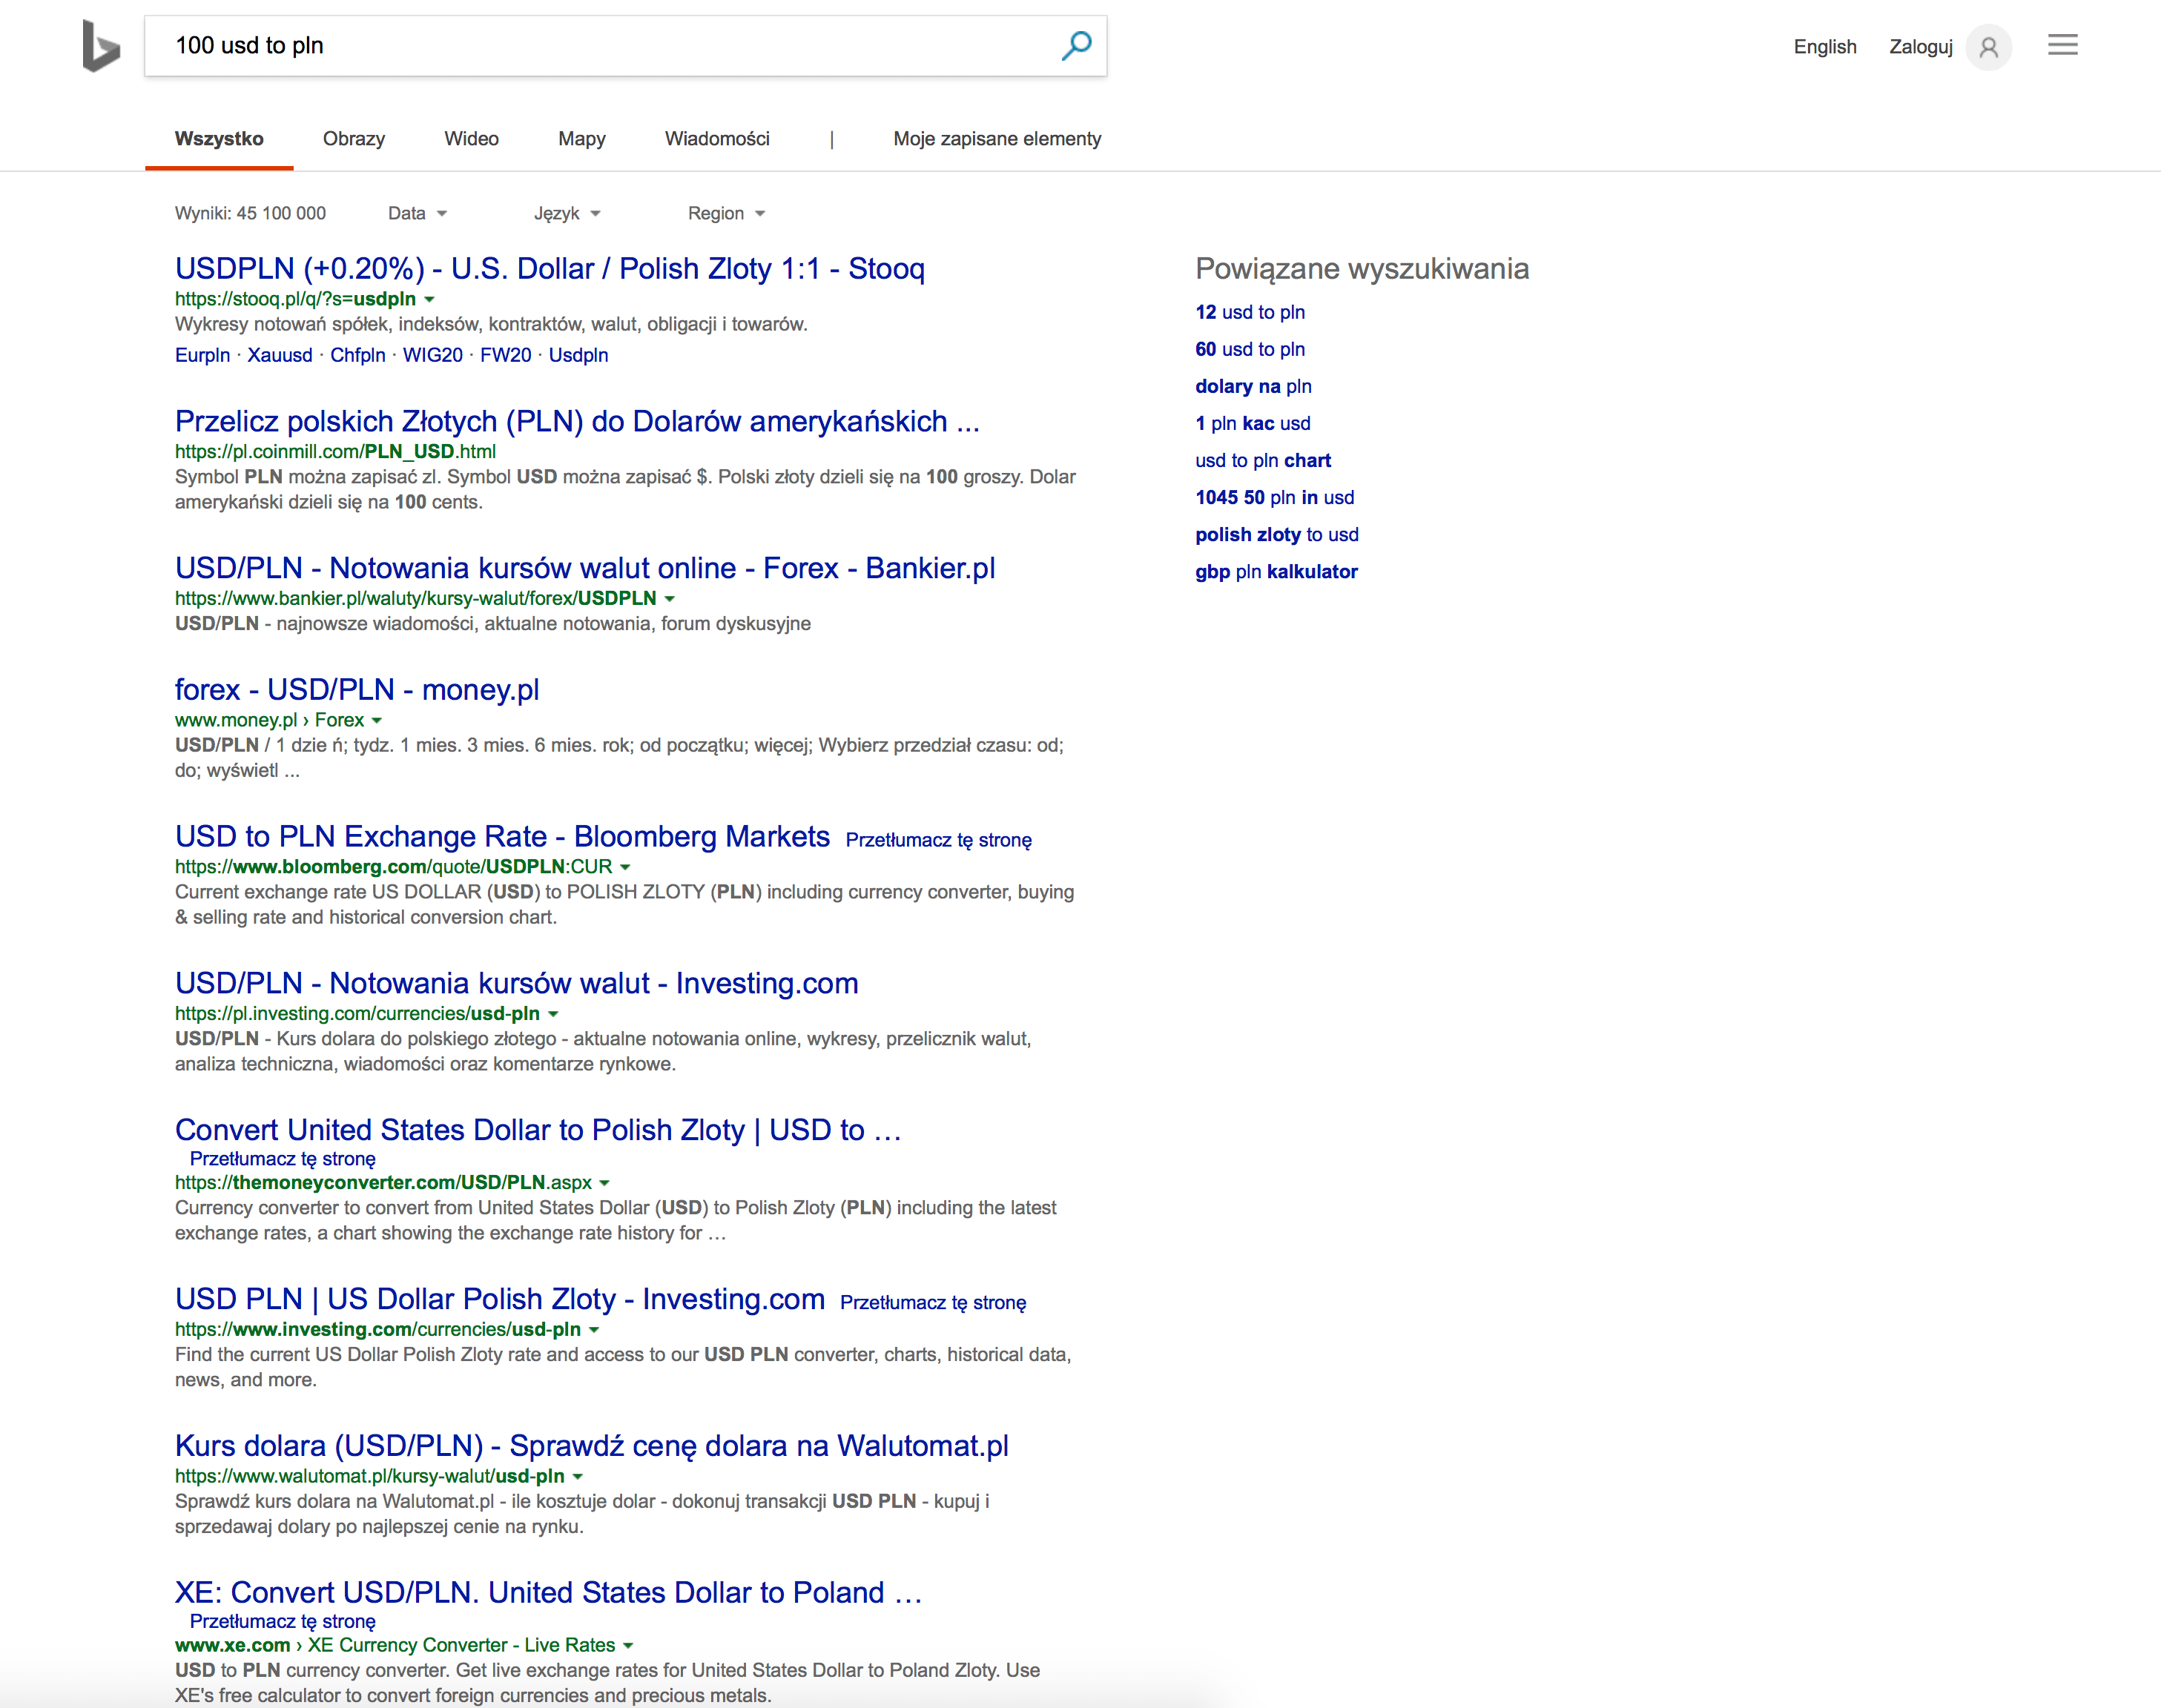
Task: Search related 'gbp pln kalkulator'
Action: tap(1276, 571)
